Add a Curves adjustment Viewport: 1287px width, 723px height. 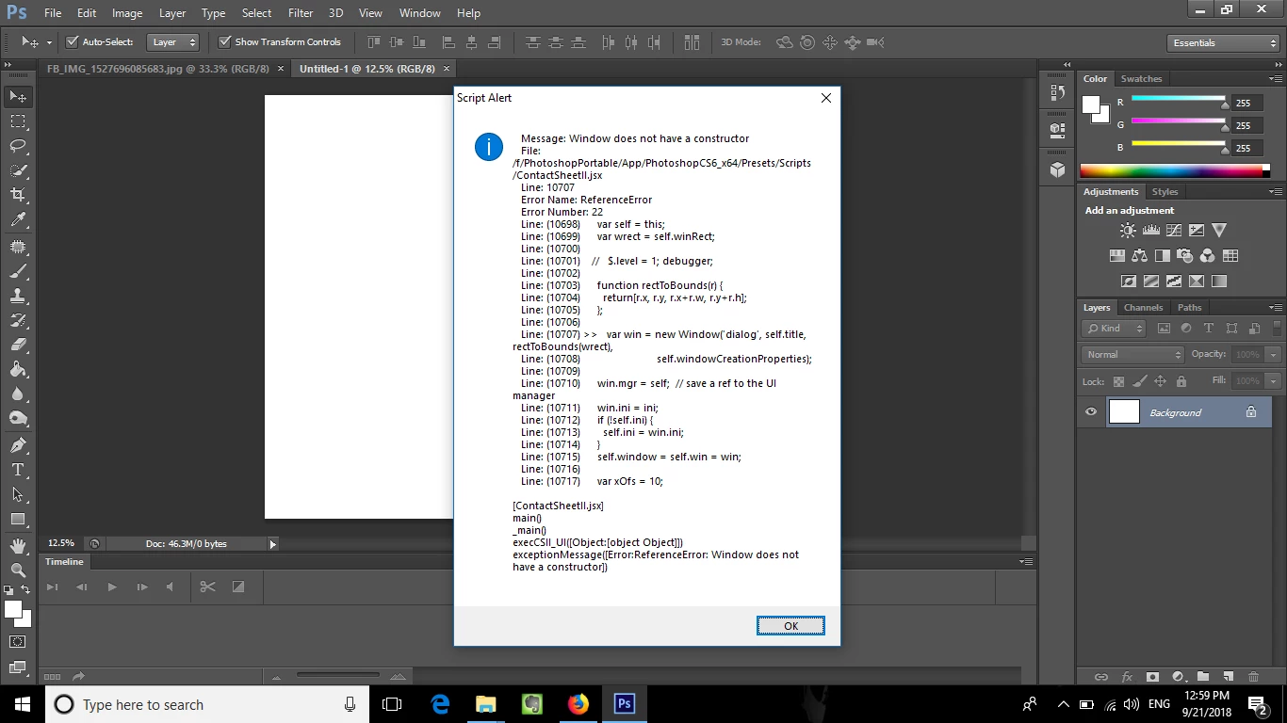(x=1173, y=230)
